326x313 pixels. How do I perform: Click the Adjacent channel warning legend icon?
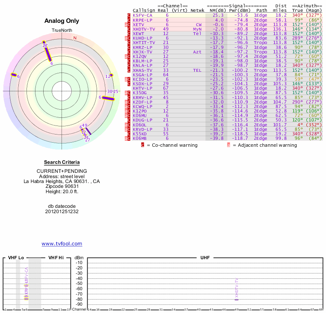coord(229,145)
